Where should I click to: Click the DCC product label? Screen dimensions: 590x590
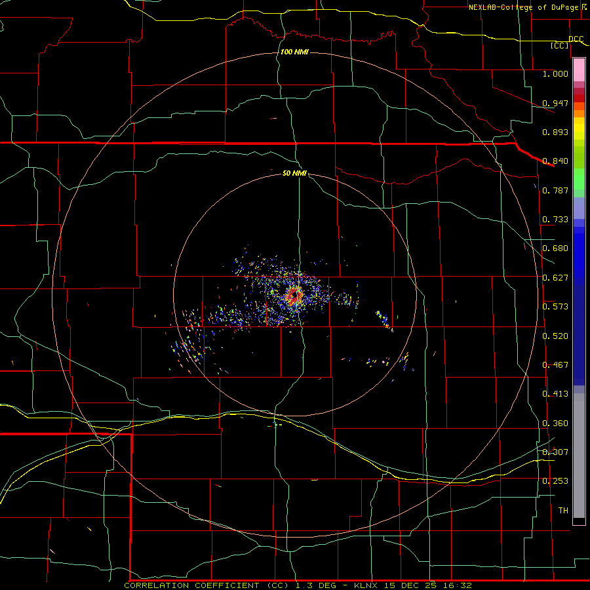576,39
